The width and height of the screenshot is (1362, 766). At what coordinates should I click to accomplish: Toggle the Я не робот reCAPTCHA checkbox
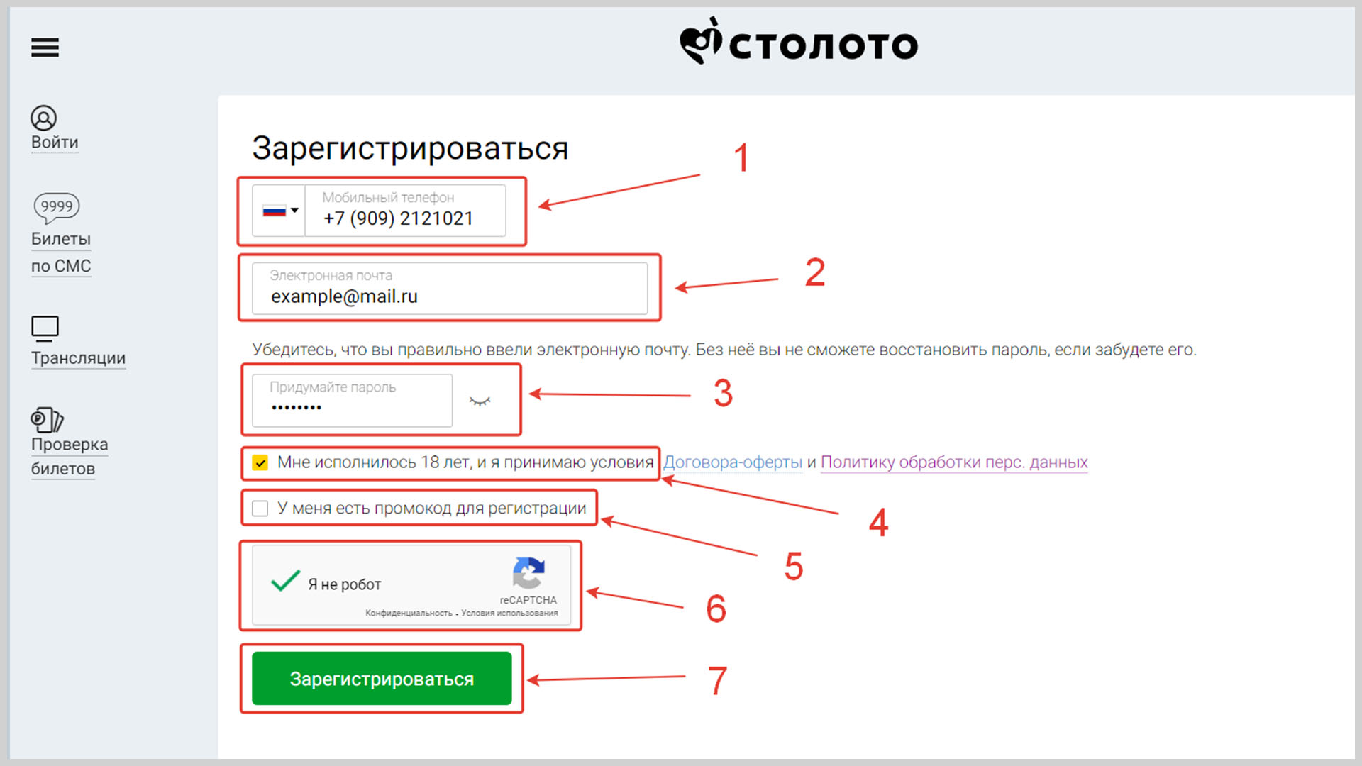click(x=285, y=582)
